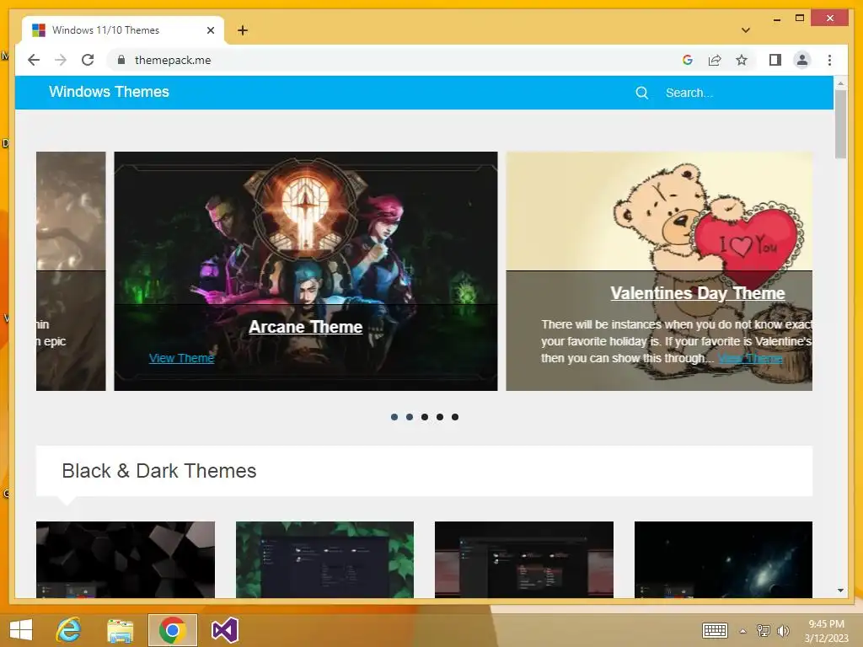863x647 pixels.
Task: Open the volume control tray icon
Action: (x=783, y=630)
